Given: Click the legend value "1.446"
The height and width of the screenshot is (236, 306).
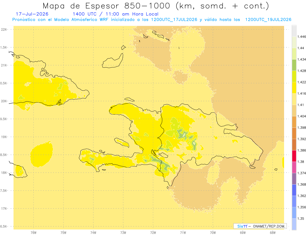Looking at the screenshot, I should (302, 37).
